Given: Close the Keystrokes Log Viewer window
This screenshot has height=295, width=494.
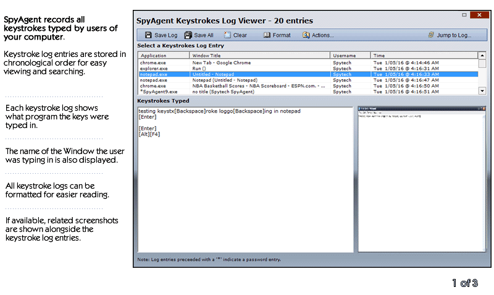Looking at the screenshot, I should pyautogui.click(x=479, y=15).
